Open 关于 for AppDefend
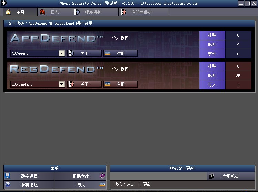This screenshot has width=258, height=192. tap(84, 53)
